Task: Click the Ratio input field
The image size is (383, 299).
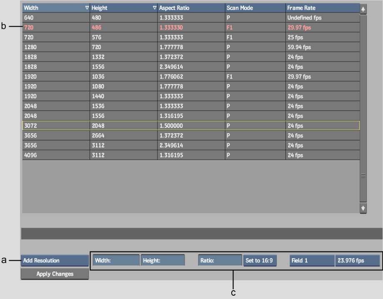Action: [x=220, y=261]
